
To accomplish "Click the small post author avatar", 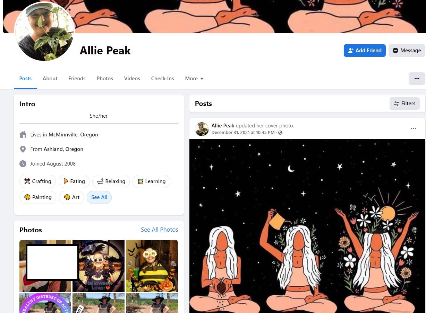I will point(202,129).
